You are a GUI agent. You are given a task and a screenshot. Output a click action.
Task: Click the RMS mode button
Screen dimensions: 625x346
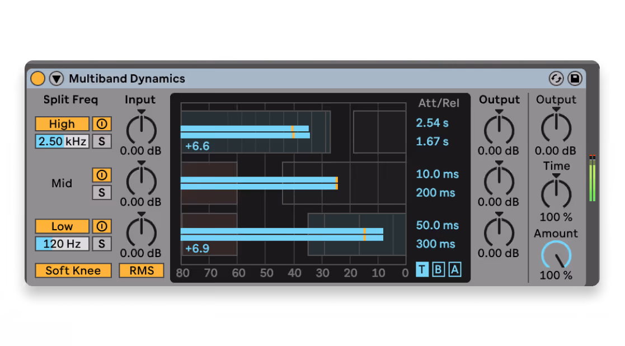(x=142, y=271)
